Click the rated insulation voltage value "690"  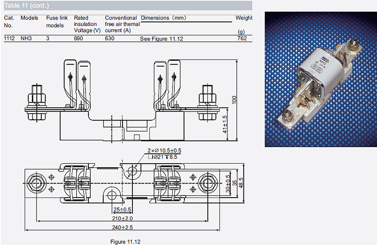coord(79,38)
